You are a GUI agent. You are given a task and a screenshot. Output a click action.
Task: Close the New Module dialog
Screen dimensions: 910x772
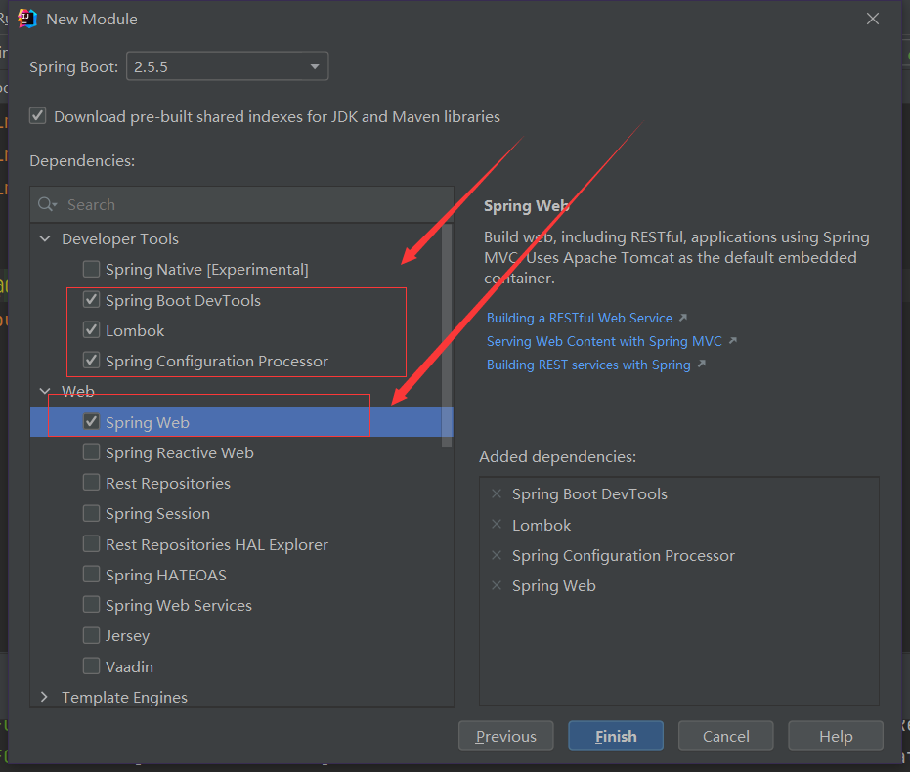872,19
